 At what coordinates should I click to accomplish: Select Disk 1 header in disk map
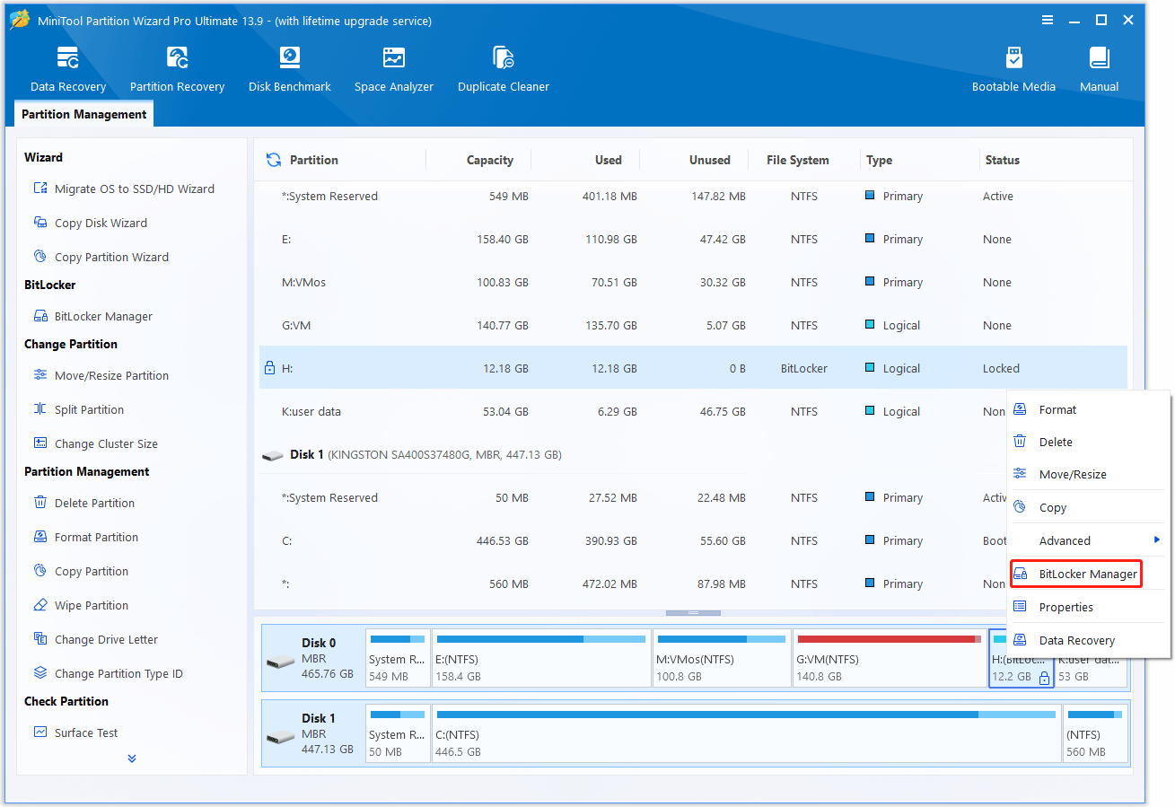click(314, 733)
